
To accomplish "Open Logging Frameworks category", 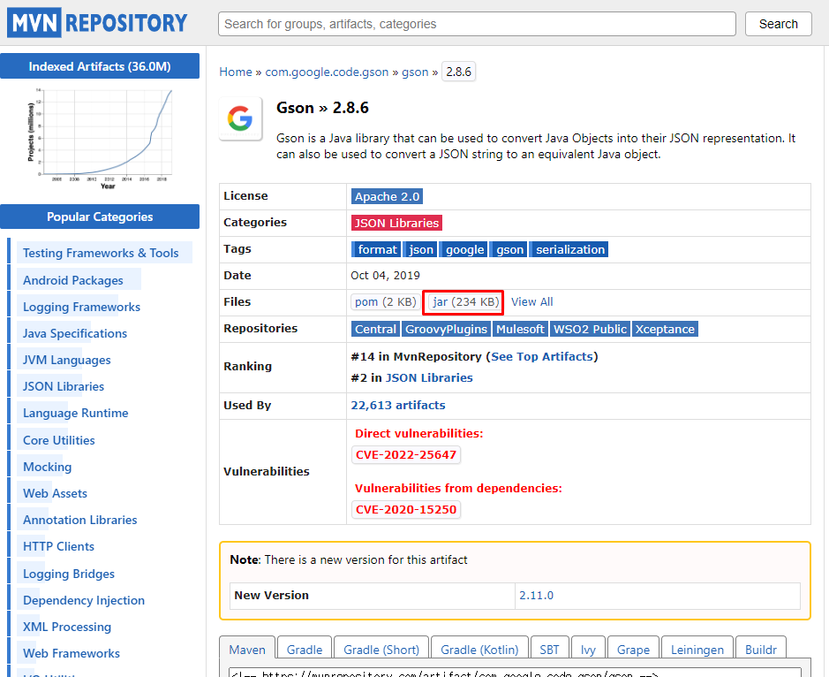I will [81, 307].
